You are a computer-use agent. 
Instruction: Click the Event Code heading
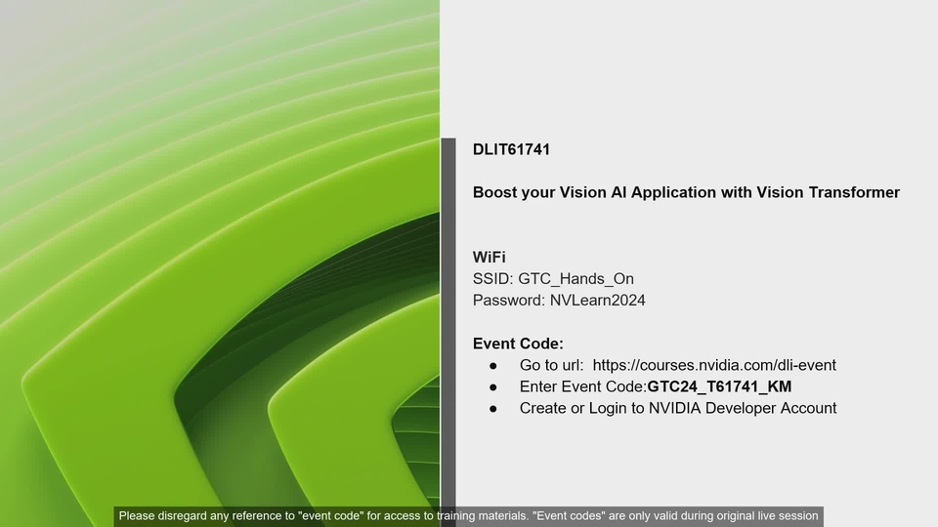click(518, 344)
